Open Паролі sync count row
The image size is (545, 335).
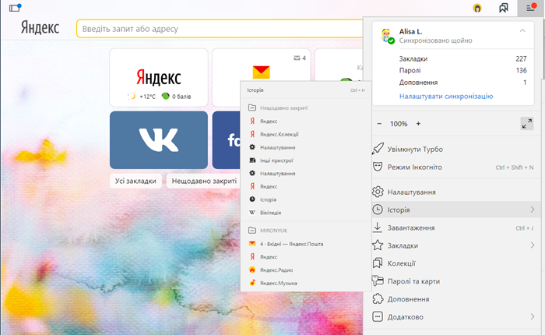click(462, 70)
